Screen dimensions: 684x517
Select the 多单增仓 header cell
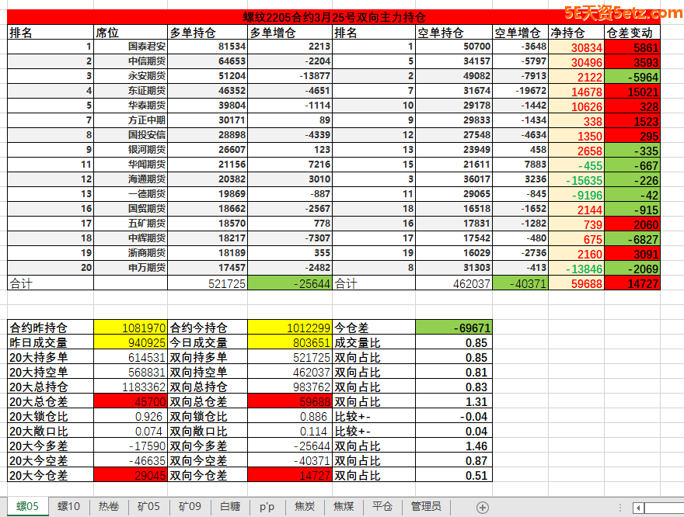pos(290,33)
